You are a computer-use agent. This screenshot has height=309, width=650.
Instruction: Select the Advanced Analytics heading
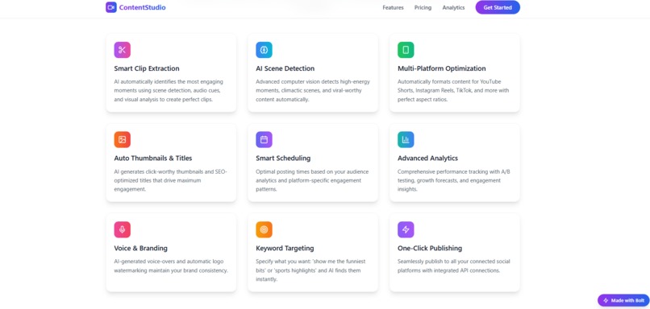click(427, 159)
